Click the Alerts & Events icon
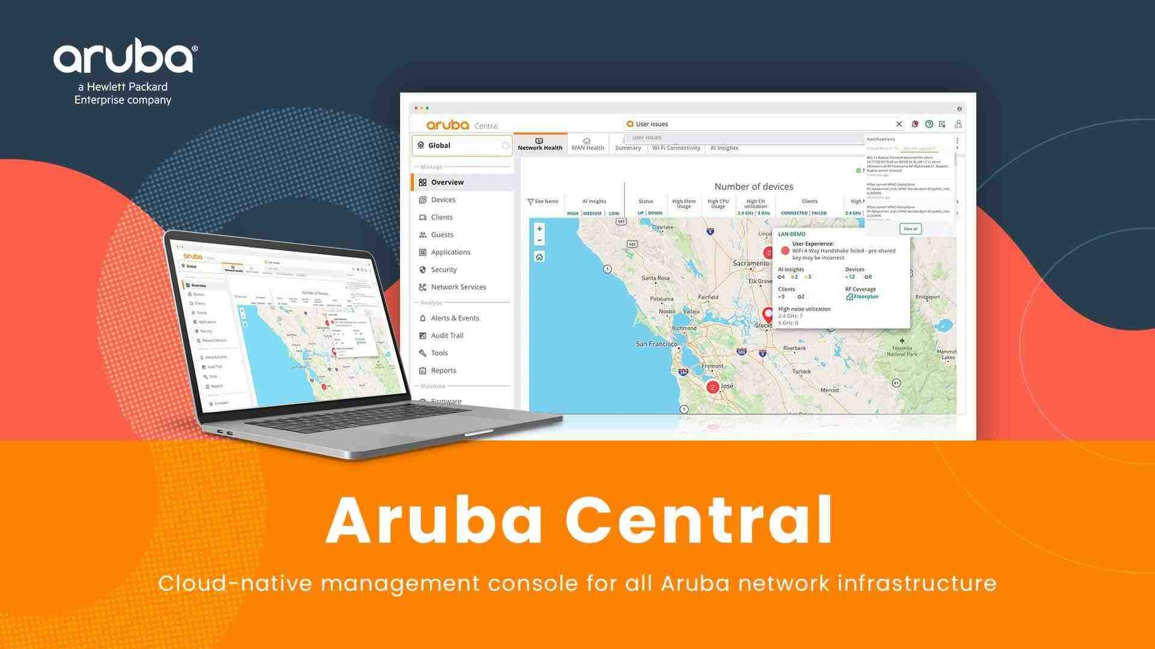Viewport: 1155px width, 649px height. click(420, 318)
